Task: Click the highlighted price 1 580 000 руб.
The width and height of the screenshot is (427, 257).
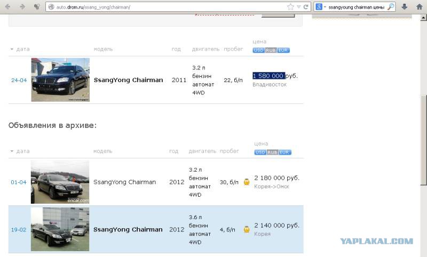Action: point(275,76)
